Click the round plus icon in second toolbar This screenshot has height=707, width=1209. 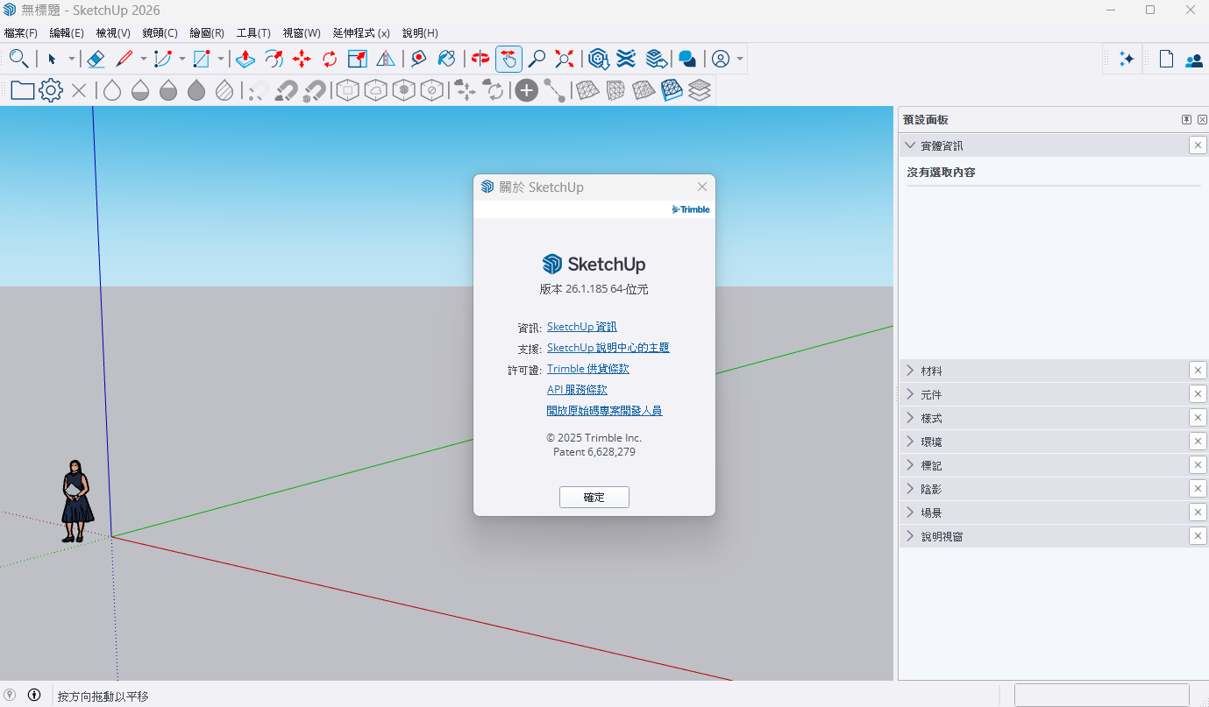(526, 90)
